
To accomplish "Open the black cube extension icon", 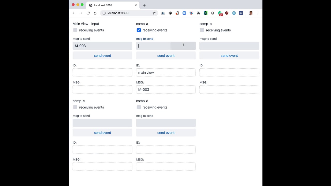I will point(170,13).
